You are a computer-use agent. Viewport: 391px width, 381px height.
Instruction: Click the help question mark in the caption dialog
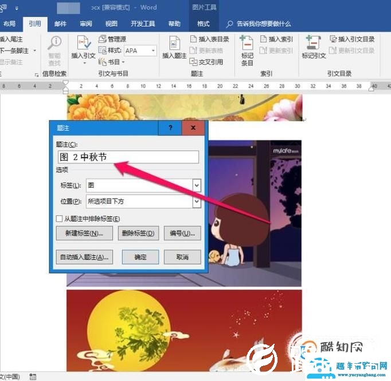coord(170,128)
